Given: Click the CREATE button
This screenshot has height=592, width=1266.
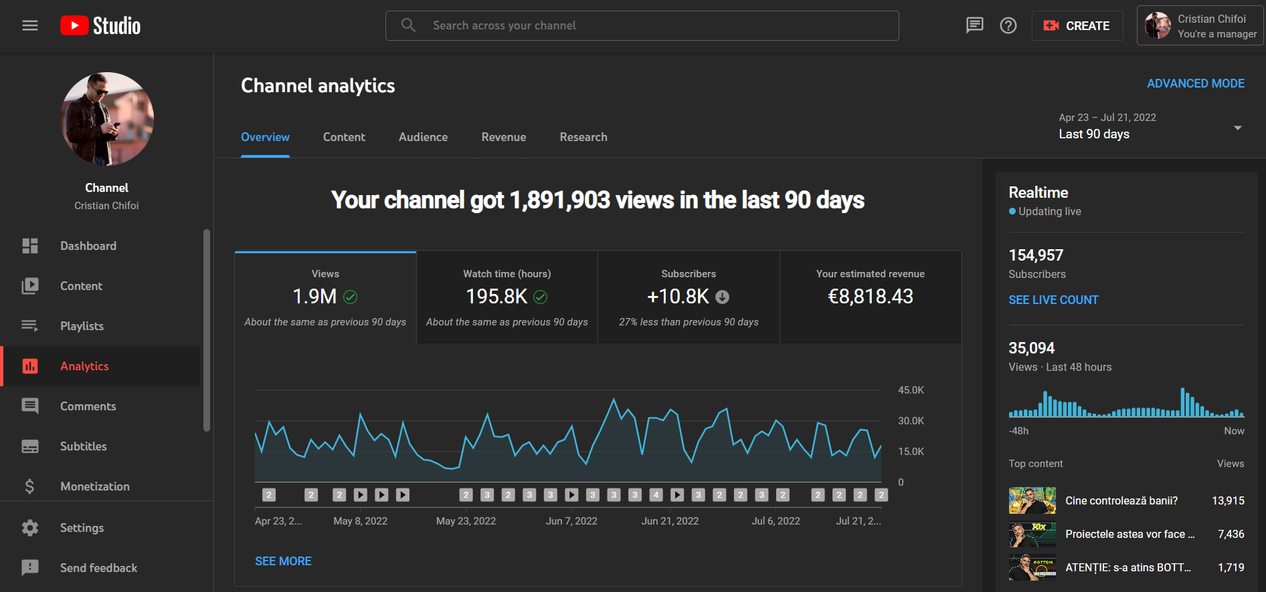Looking at the screenshot, I should [x=1077, y=26].
